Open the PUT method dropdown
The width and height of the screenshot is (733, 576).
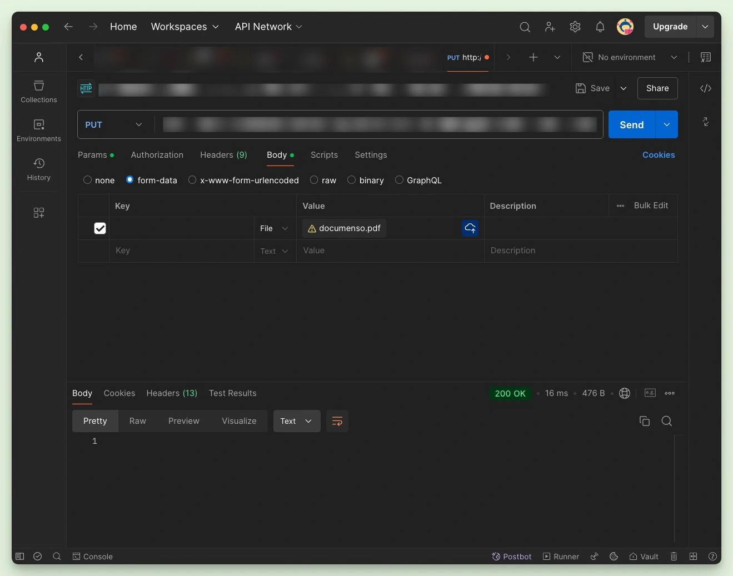[x=114, y=125]
